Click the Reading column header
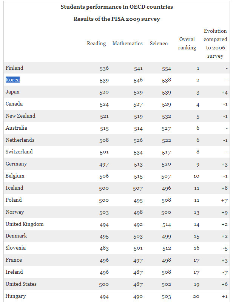The image size is (233, 302). pyautogui.click(x=96, y=43)
